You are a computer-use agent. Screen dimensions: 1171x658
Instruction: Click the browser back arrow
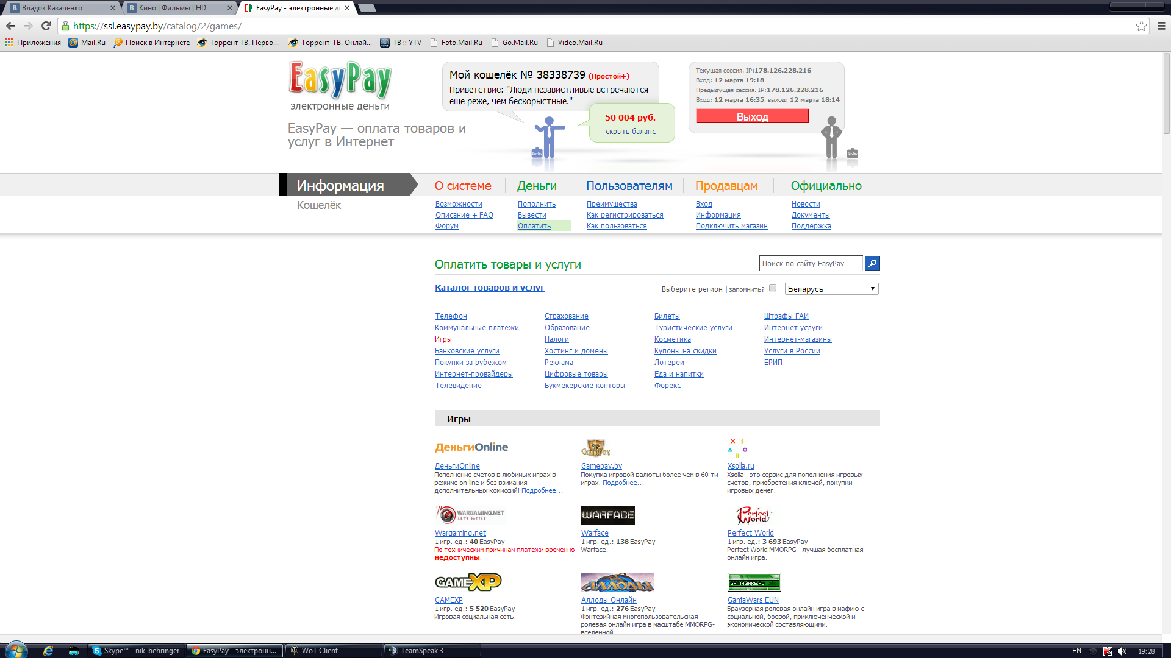pos(10,26)
